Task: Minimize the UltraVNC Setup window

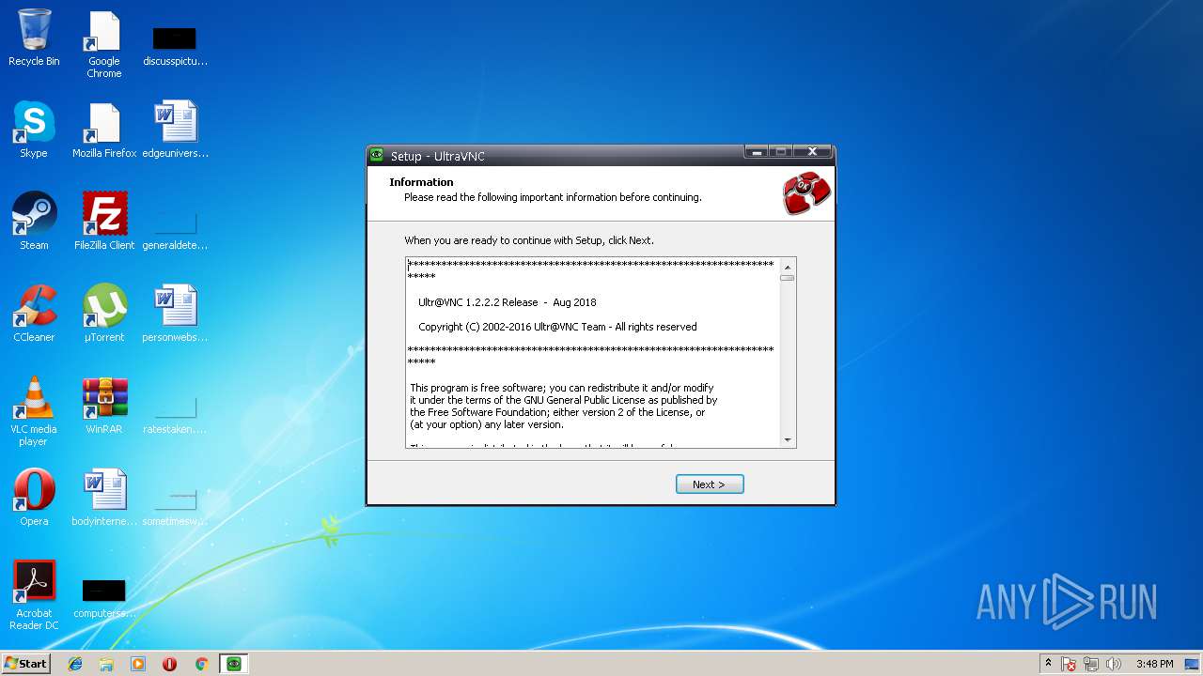Action: [x=757, y=152]
